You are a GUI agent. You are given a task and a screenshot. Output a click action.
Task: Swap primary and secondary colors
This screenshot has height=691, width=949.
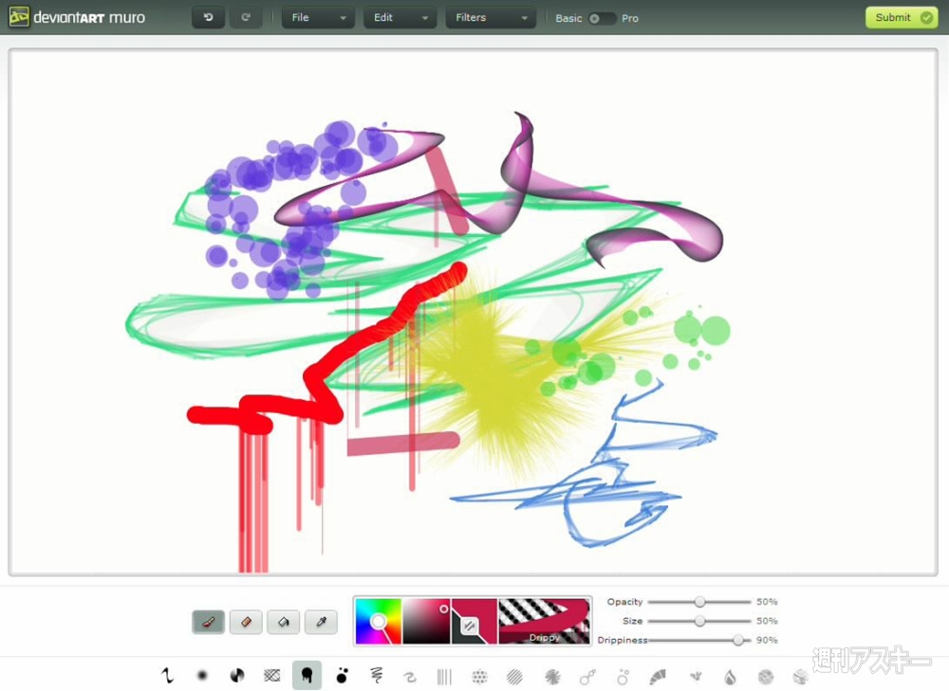[x=469, y=626]
